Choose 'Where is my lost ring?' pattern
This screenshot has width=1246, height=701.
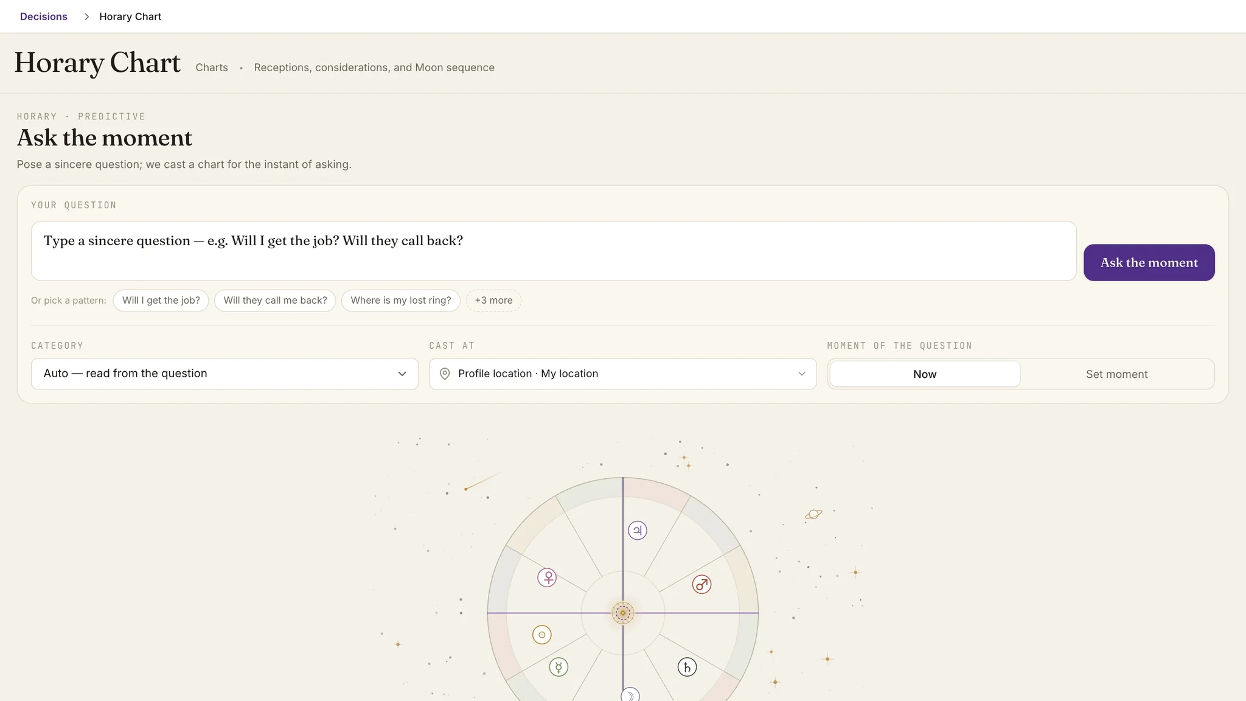click(x=401, y=301)
